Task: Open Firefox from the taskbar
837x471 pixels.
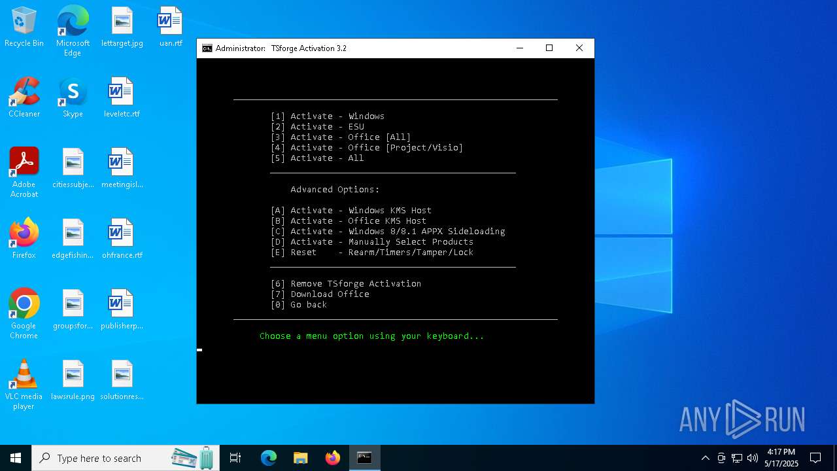Action: [x=332, y=458]
